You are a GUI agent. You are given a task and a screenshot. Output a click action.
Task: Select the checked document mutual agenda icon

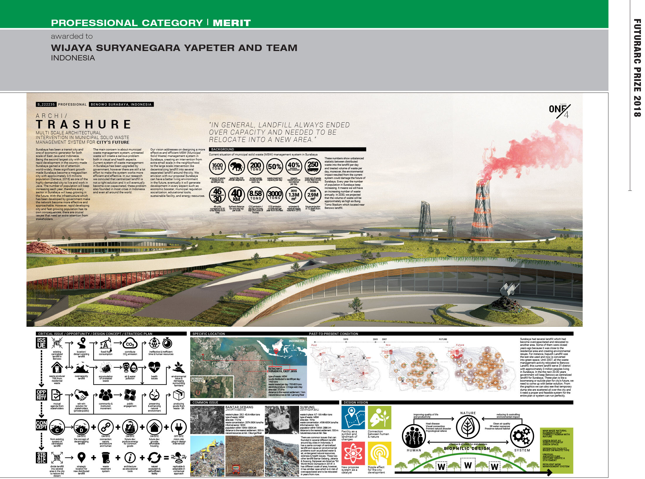point(57,395)
